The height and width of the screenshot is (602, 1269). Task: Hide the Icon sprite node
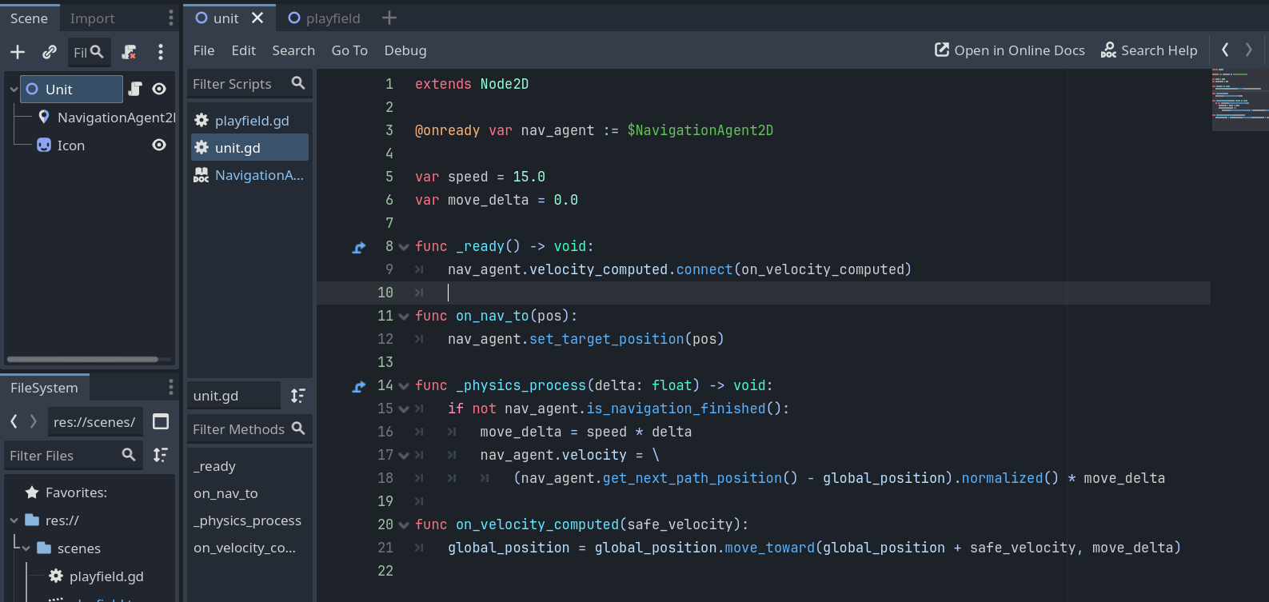(x=159, y=145)
